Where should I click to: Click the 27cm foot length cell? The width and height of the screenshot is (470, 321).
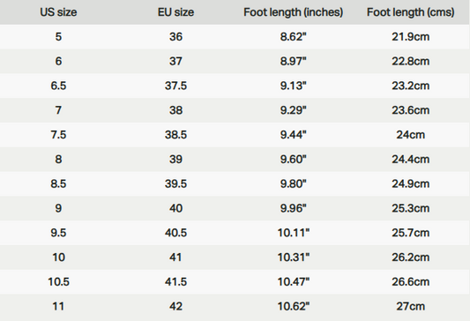(411, 306)
